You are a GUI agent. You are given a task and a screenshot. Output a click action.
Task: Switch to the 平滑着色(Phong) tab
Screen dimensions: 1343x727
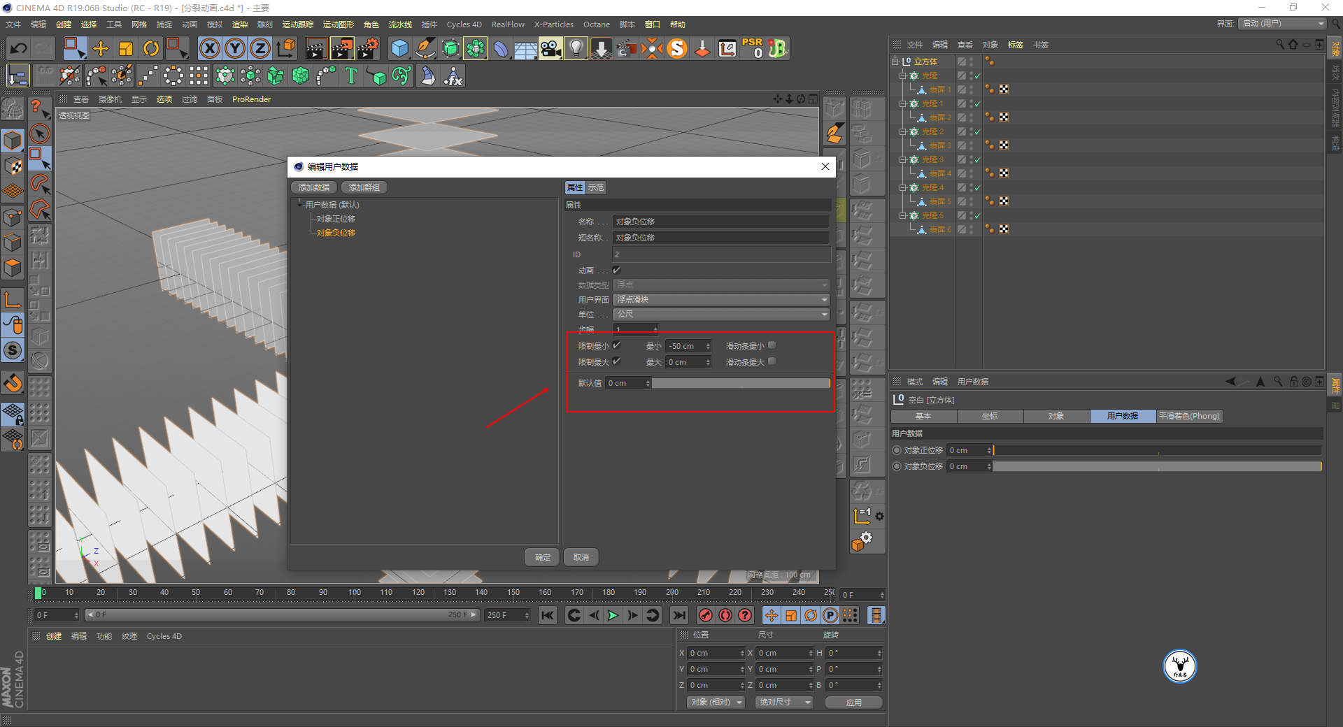click(1189, 416)
